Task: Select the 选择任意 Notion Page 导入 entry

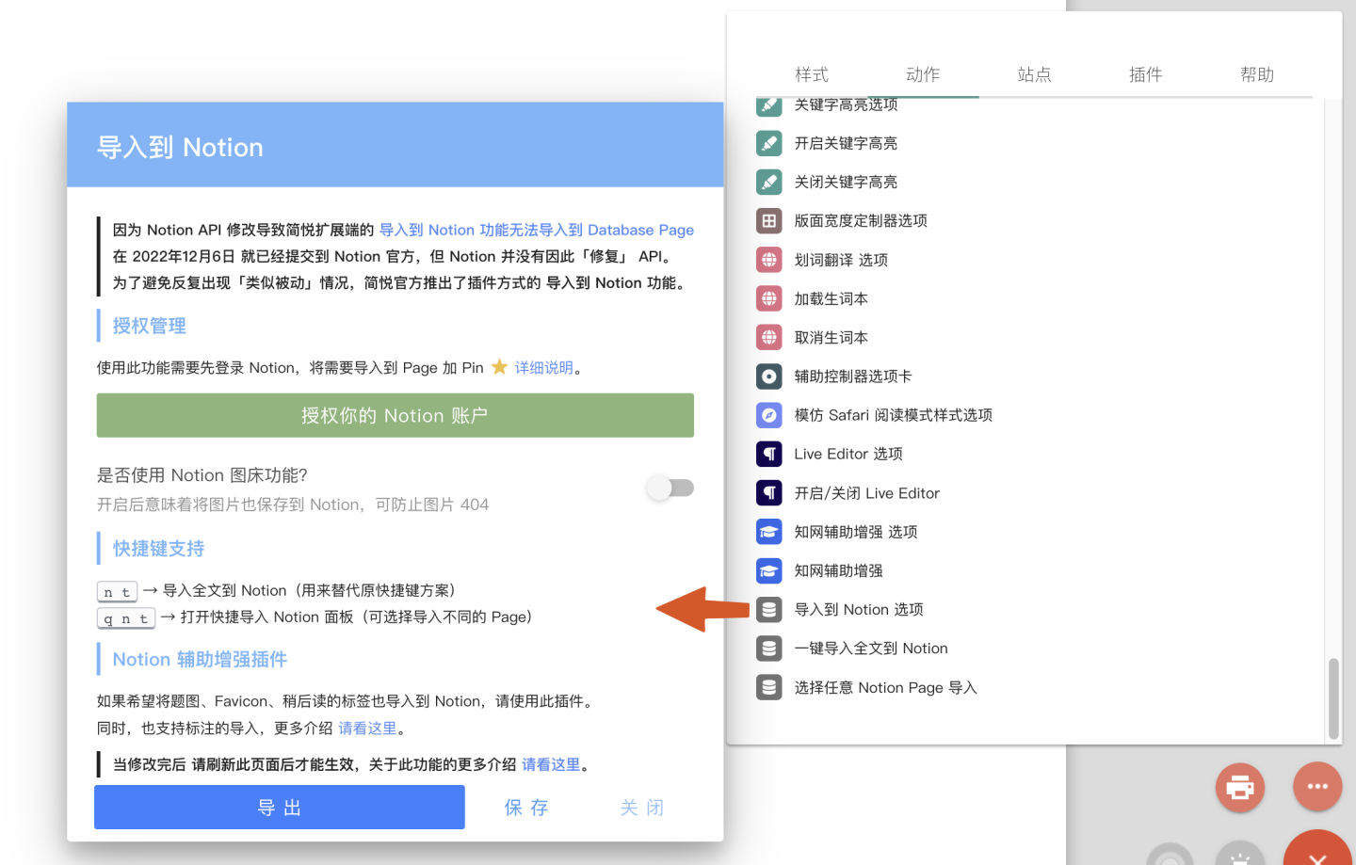Action: click(x=886, y=687)
